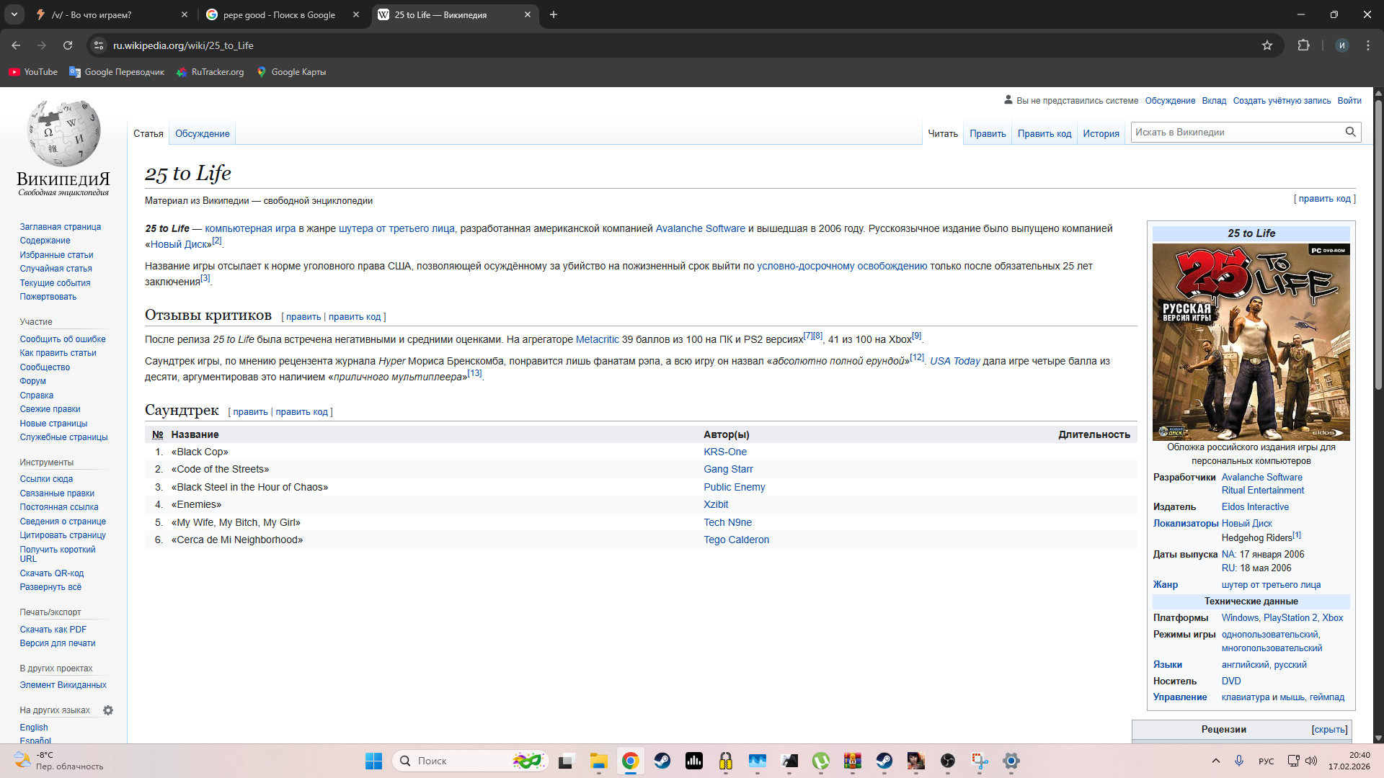Open the KRS-One artist link
The width and height of the screenshot is (1384, 778).
click(724, 452)
